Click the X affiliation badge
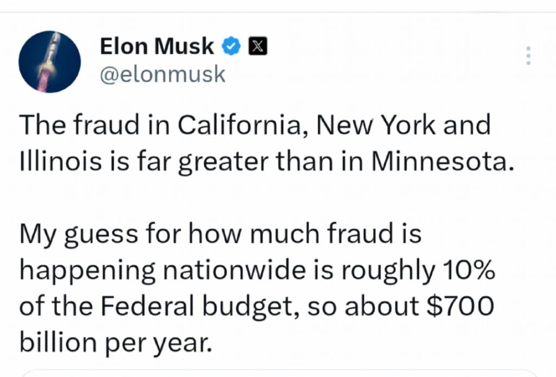Screen dimensions: 556x377 pos(256,47)
